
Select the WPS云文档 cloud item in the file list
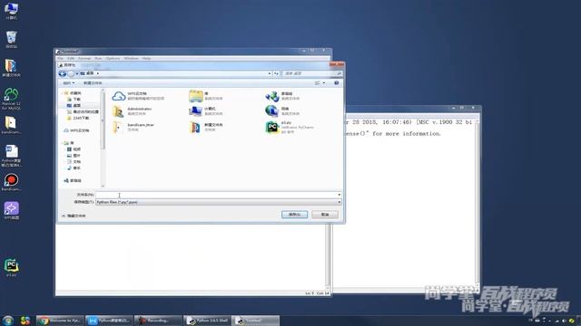(x=139, y=96)
